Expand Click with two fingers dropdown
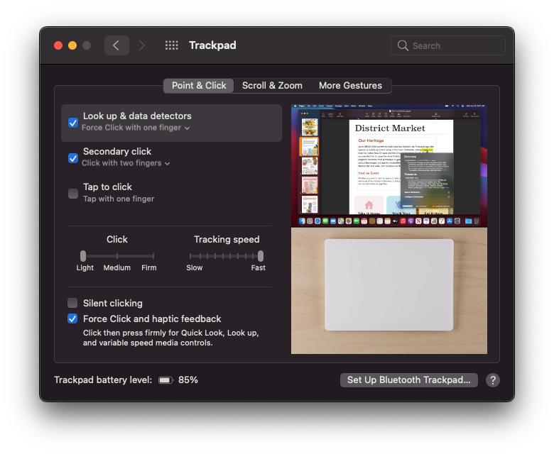Image resolution: width=554 pixels, height=454 pixels. [126, 163]
